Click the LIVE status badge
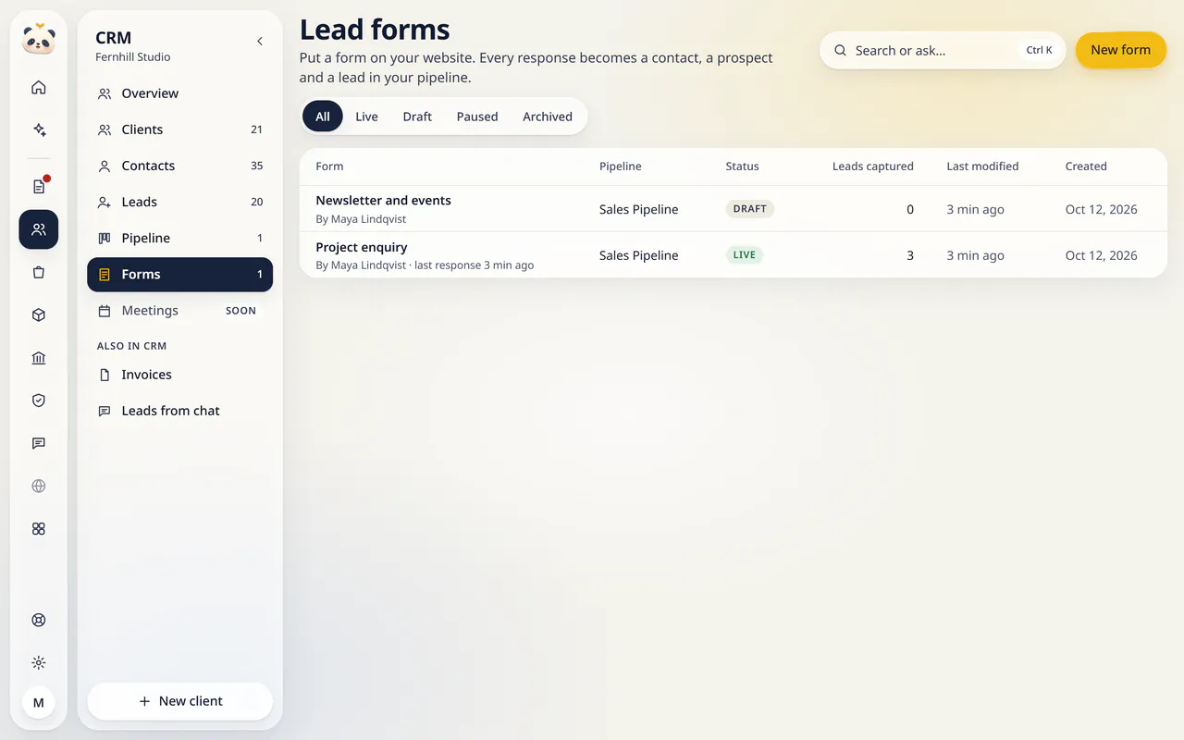 pyautogui.click(x=745, y=255)
